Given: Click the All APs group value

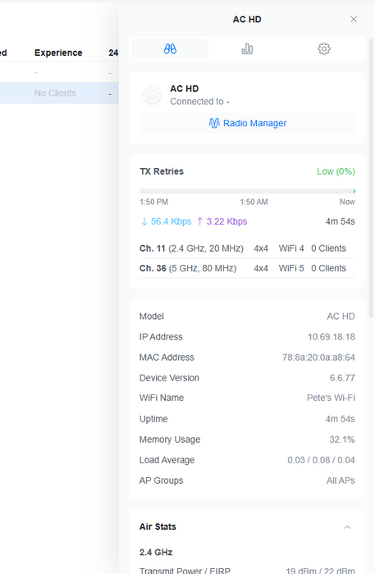Looking at the screenshot, I should click(x=341, y=481).
